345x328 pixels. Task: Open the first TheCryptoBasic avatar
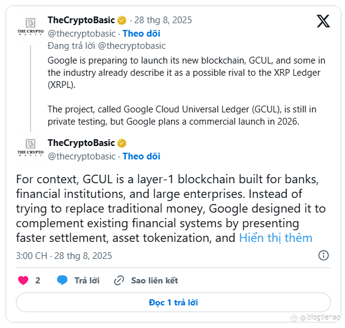31,28
